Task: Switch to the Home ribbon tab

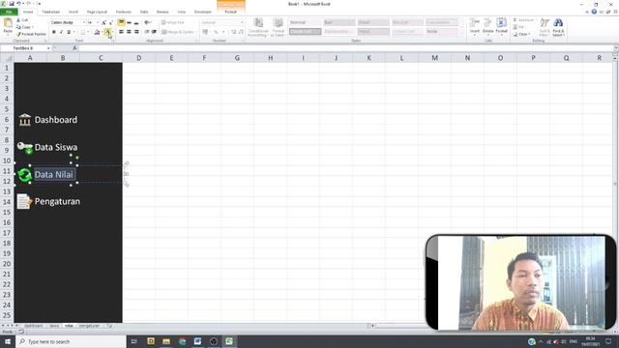Action: coord(28,12)
